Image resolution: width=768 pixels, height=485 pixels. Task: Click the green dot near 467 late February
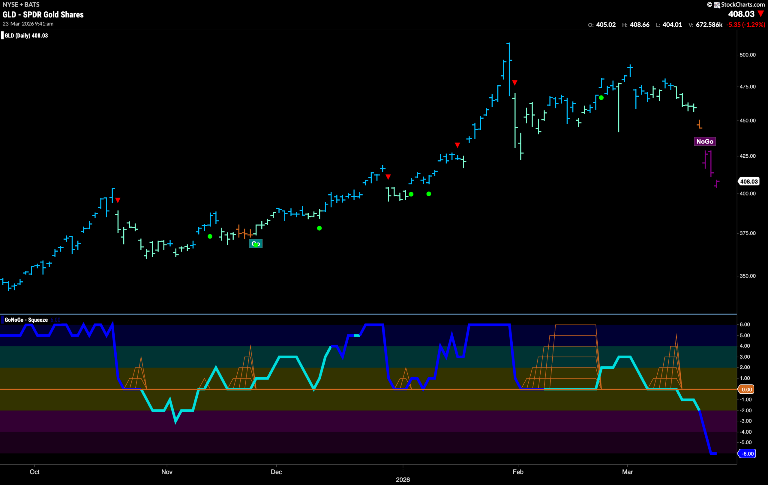coord(601,98)
